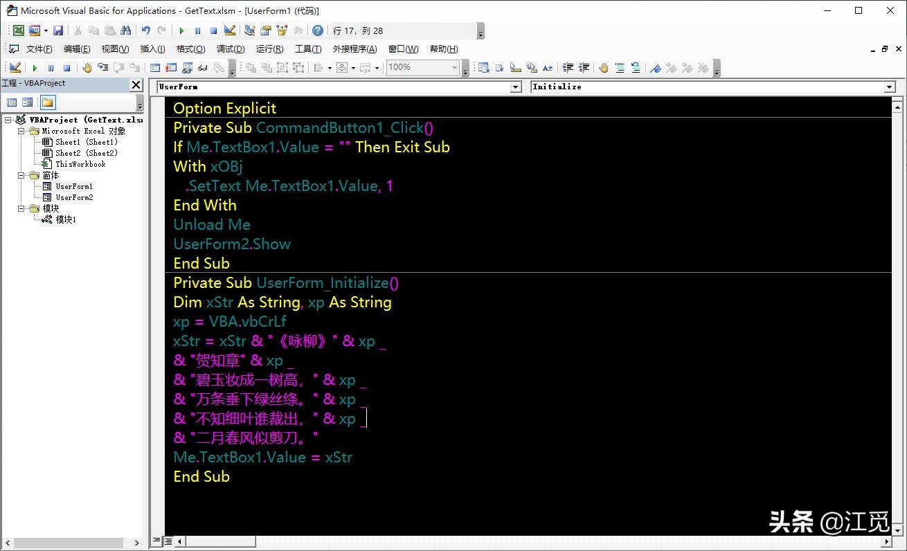Run the macro with standard toolbar play icon
The width and height of the screenshot is (907, 551).
[x=181, y=30]
